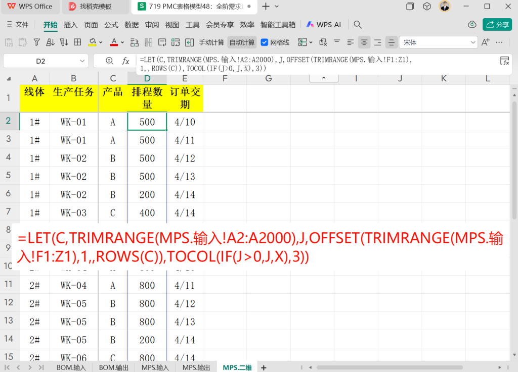Click the indent-left arrow box icon

pyautogui.click(x=189, y=42)
